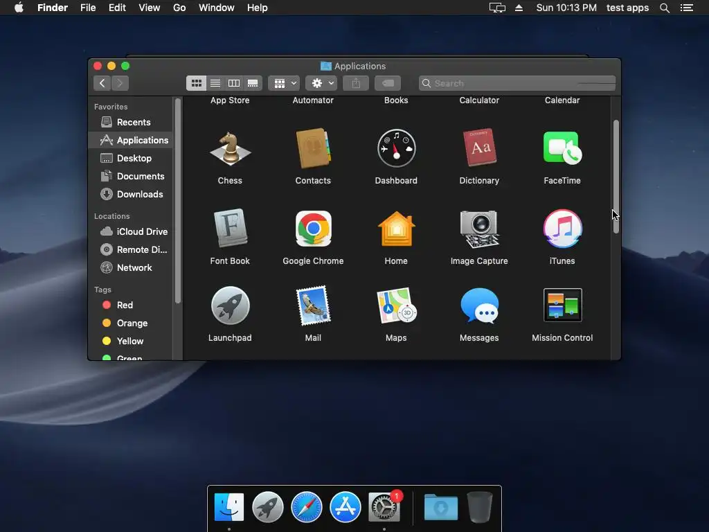Switch to gallery view
This screenshot has width=709, height=532.
[253, 83]
